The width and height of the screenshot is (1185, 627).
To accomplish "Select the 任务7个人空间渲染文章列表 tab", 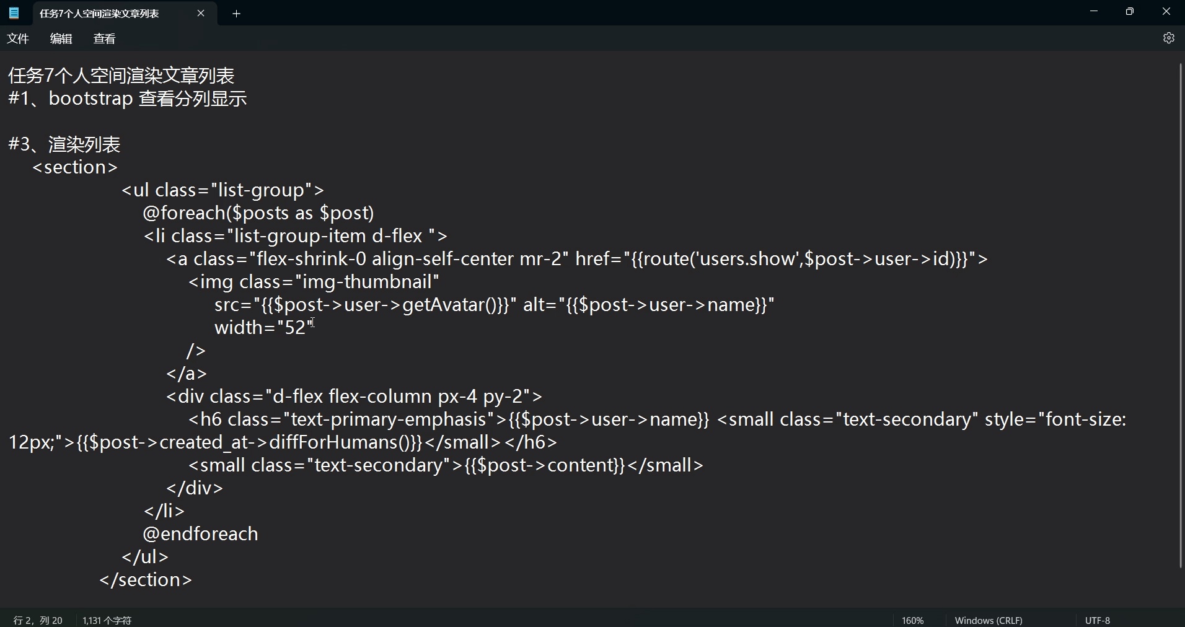I will pos(99,13).
